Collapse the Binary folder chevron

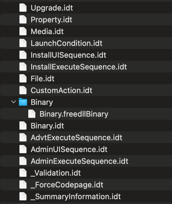coord(14,102)
